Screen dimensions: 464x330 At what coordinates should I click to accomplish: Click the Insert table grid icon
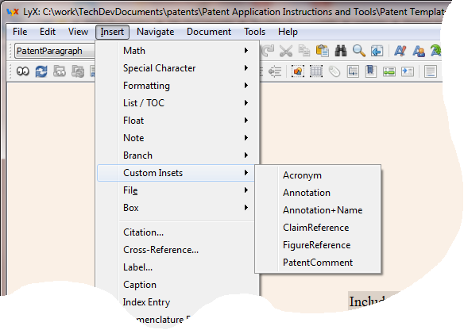click(x=316, y=71)
